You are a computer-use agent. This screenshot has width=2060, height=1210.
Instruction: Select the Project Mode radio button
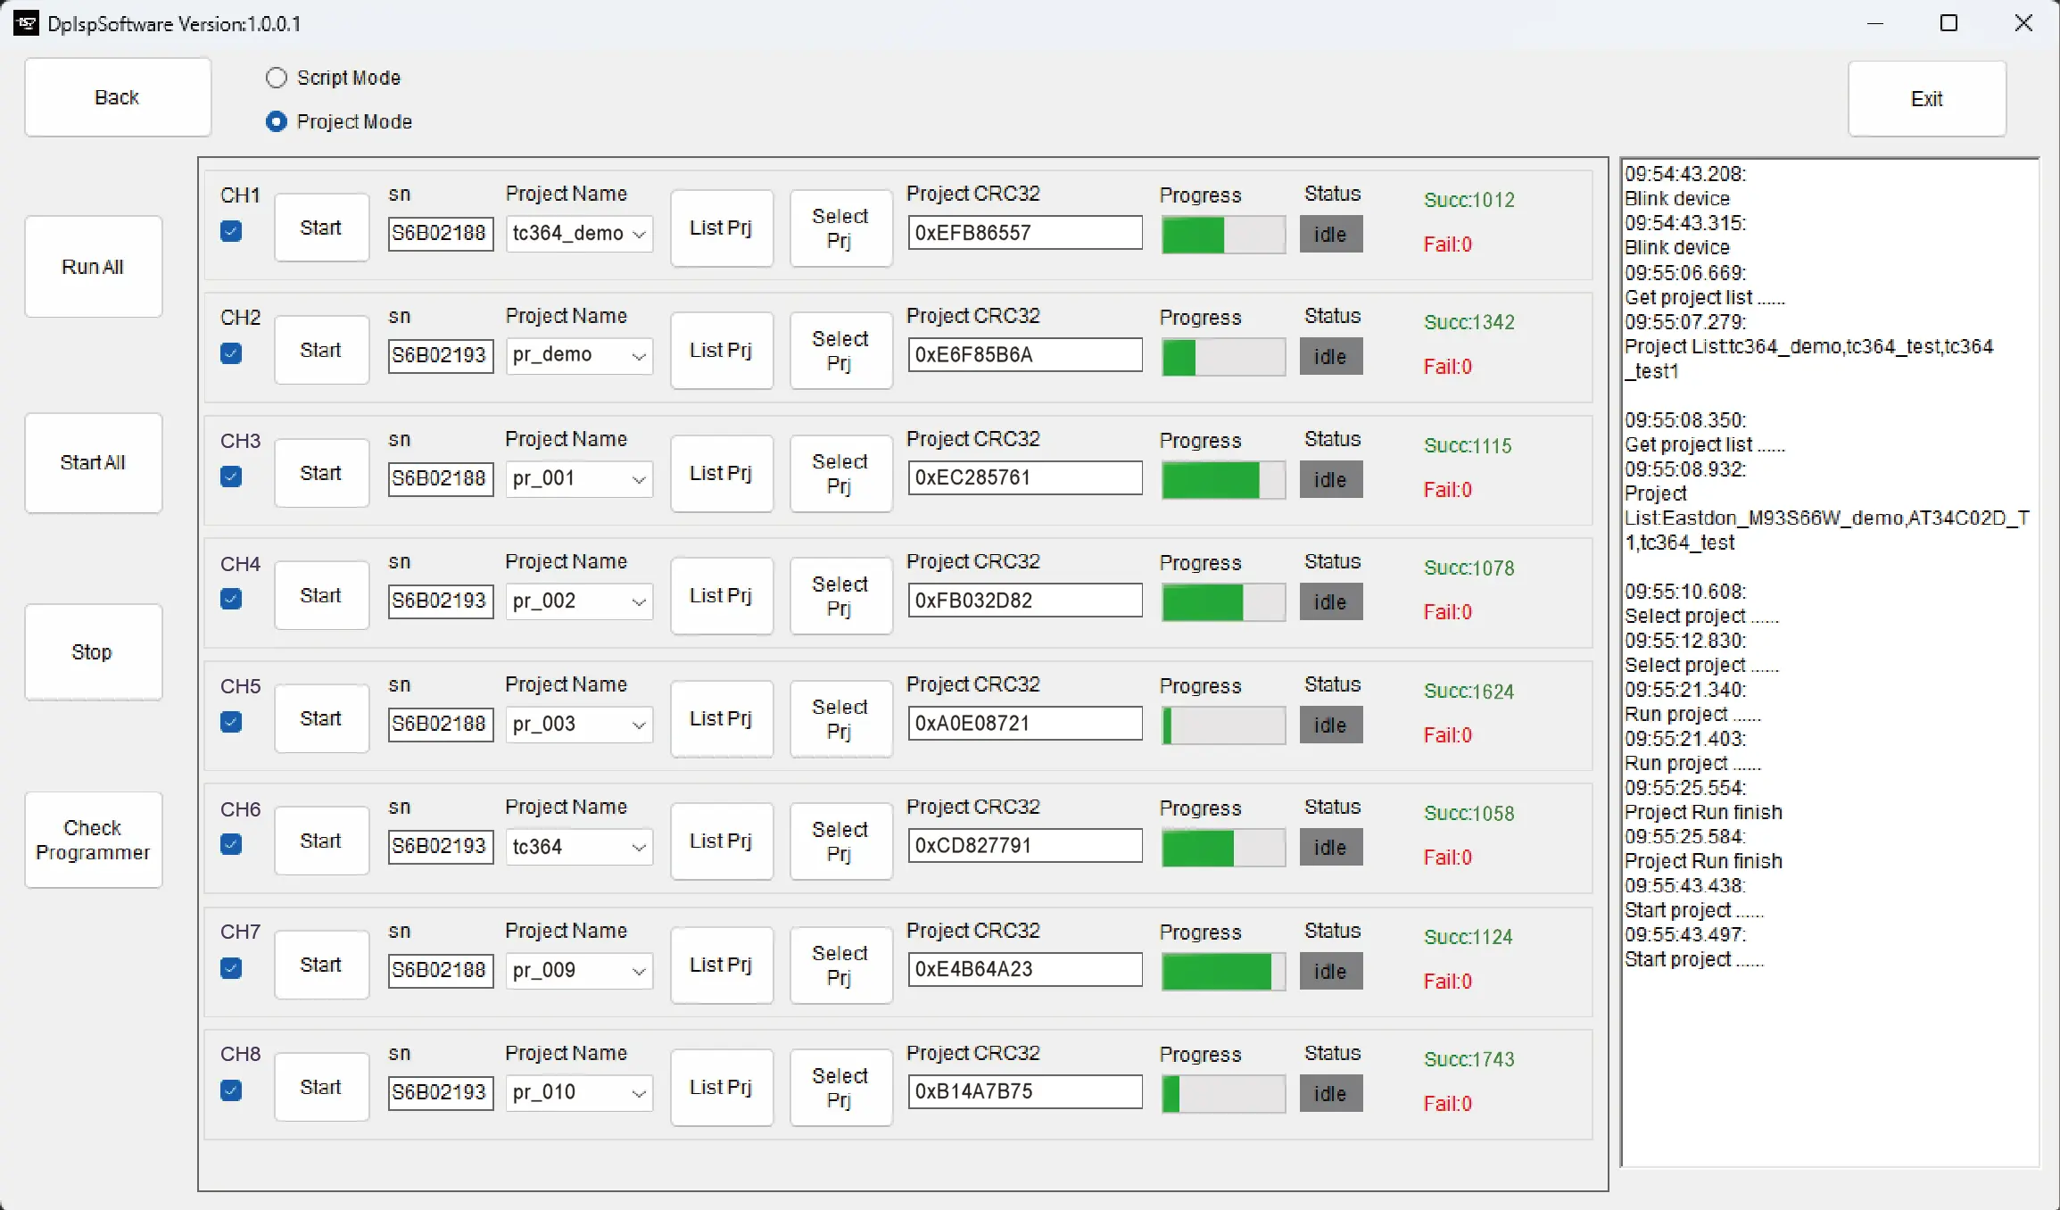pyautogui.click(x=277, y=121)
